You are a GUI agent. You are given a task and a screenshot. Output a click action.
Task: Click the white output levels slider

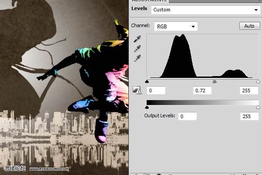(258, 107)
